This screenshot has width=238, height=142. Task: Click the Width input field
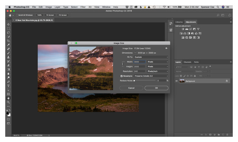point(140,62)
